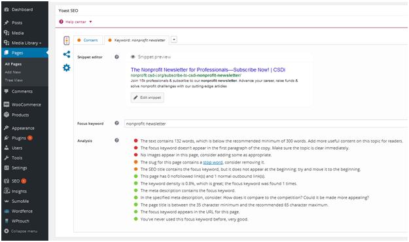
Task: Collapse the admin sidebar menu
Action: pos(21,231)
